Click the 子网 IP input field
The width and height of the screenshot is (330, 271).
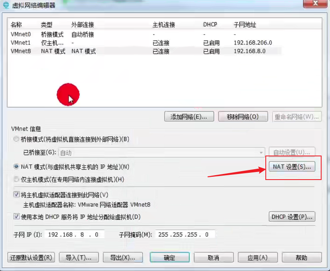click(75, 235)
